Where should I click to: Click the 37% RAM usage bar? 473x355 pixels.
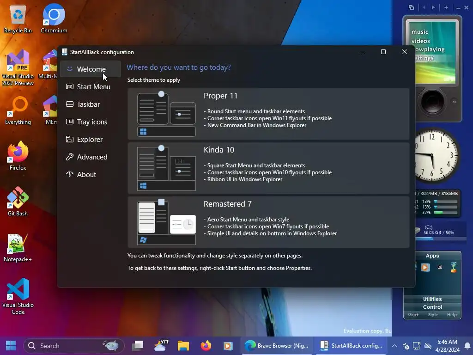click(446, 213)
